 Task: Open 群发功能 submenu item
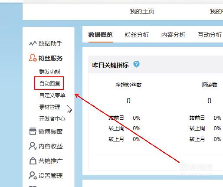[x=50, y=72]
